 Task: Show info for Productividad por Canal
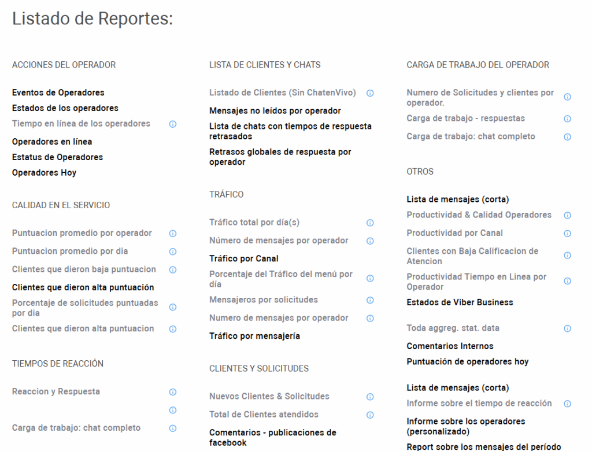[x=567, y=234]
